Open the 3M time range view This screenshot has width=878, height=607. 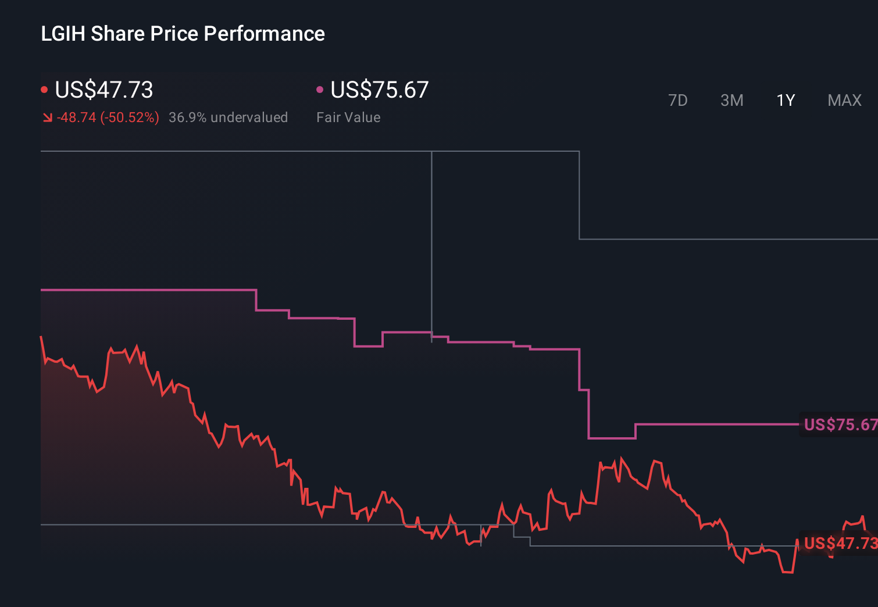[x=731, y=100]
